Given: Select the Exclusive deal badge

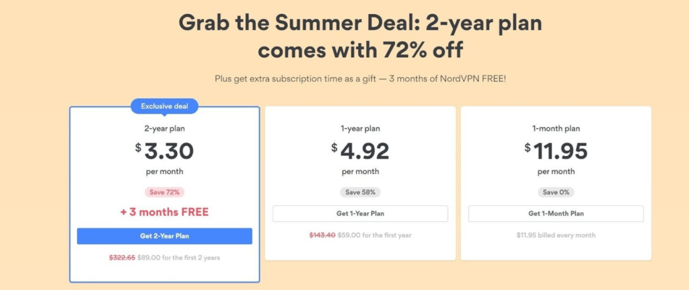Looking at the screenshot, I should 164,106.
